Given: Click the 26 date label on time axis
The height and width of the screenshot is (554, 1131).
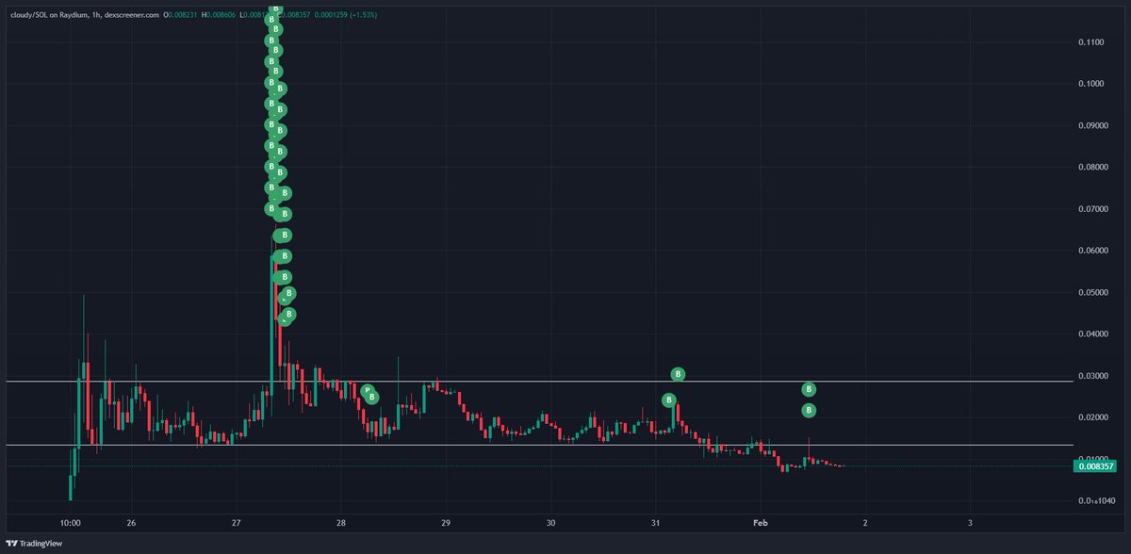Looking at the screenshot, I should [131, 521].
